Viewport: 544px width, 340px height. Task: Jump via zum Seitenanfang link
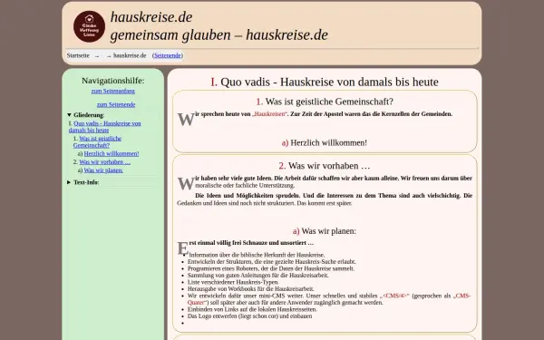[113, 91]
